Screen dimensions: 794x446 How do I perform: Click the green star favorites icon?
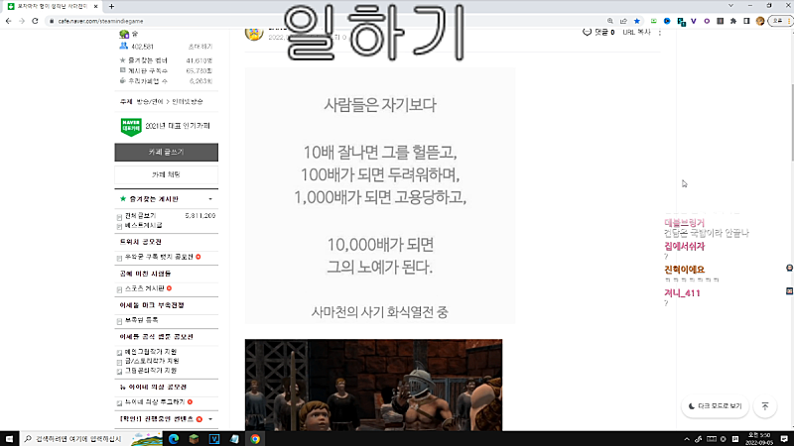pos(122,199)
